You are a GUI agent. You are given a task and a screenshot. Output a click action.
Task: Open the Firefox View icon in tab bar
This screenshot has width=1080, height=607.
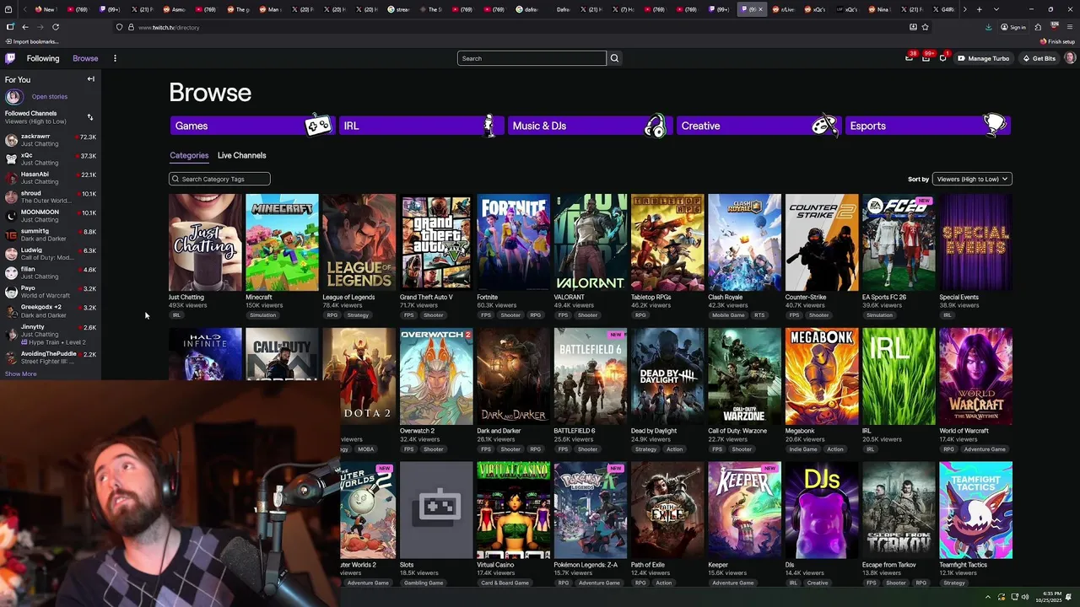pyautogui.click(x=8, y=9)
